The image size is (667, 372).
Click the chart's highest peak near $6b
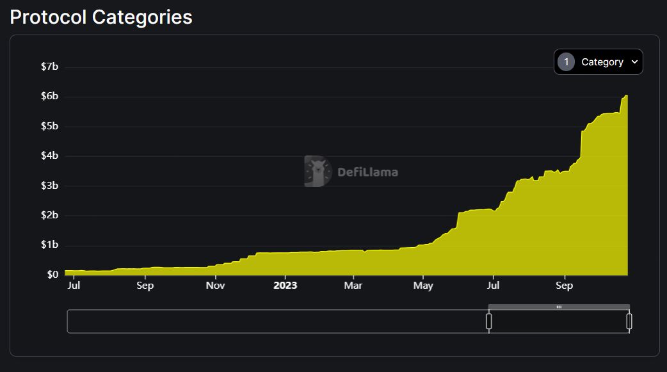626,97
